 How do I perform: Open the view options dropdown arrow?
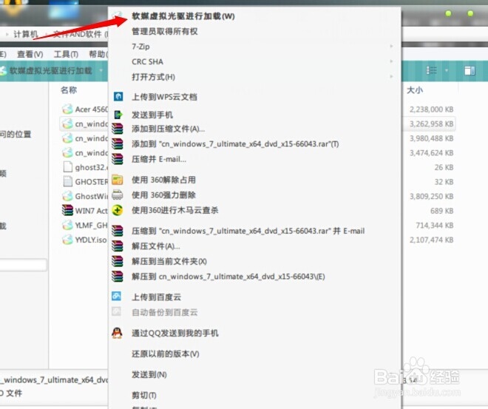447,71
